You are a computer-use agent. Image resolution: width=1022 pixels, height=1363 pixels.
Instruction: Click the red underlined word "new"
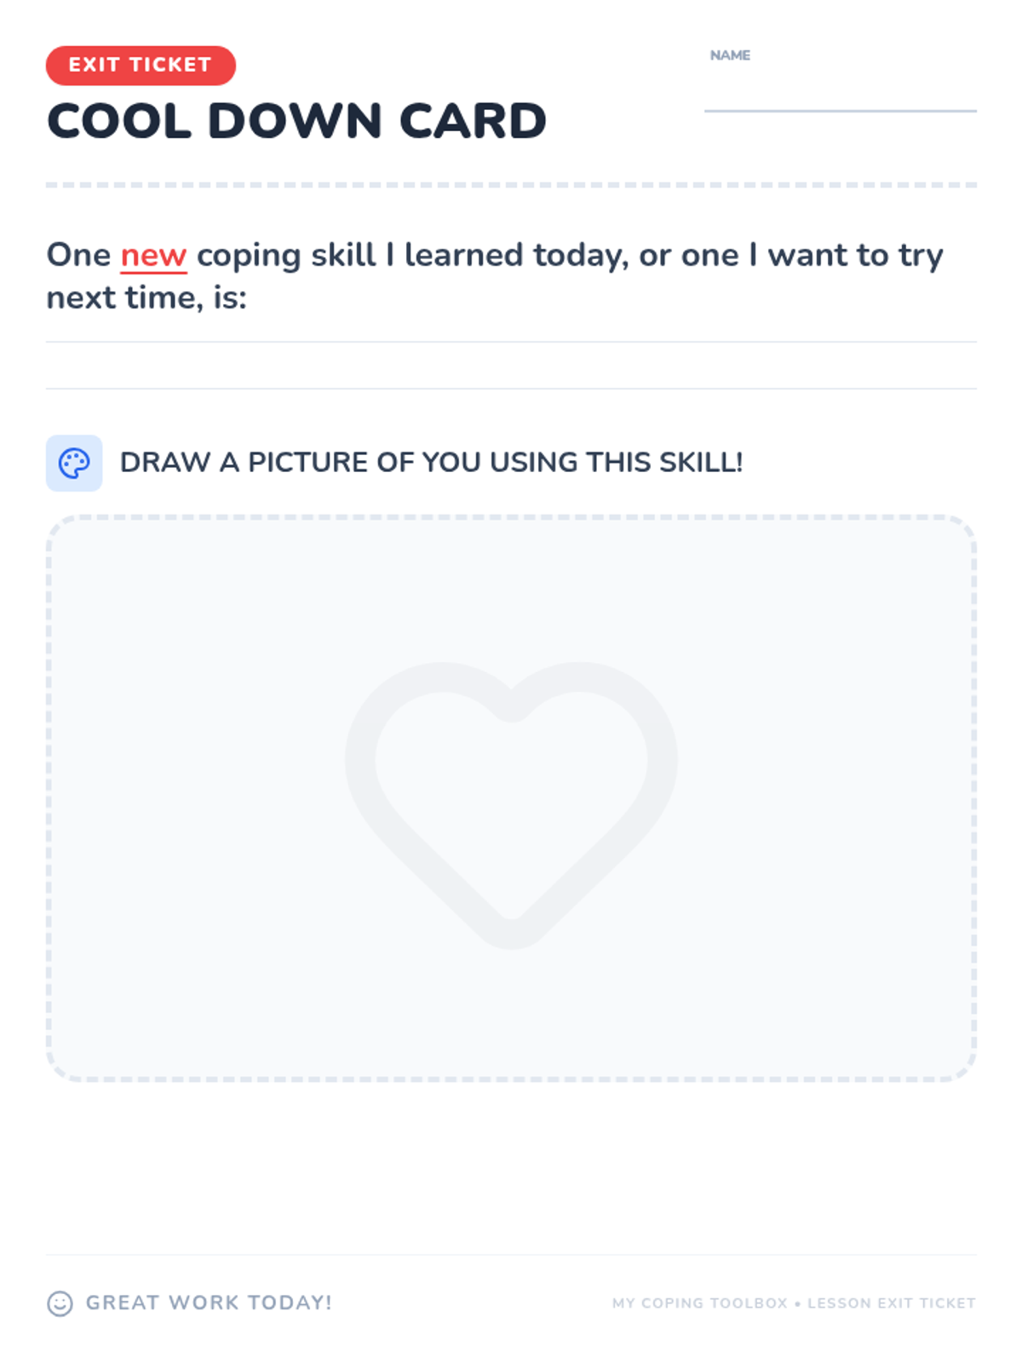coord(153,256)
